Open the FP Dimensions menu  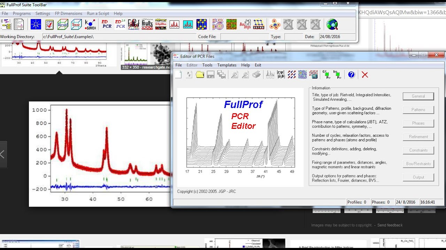click(69, 14)
